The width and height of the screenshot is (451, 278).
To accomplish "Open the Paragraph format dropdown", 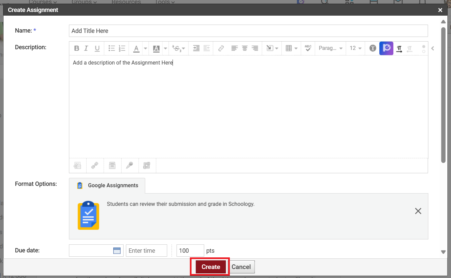I will click(330, 49).
